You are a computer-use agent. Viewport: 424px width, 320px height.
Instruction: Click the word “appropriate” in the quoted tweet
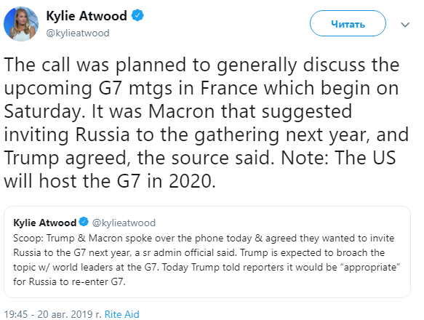pyautogui.click(x=370, y=267)
